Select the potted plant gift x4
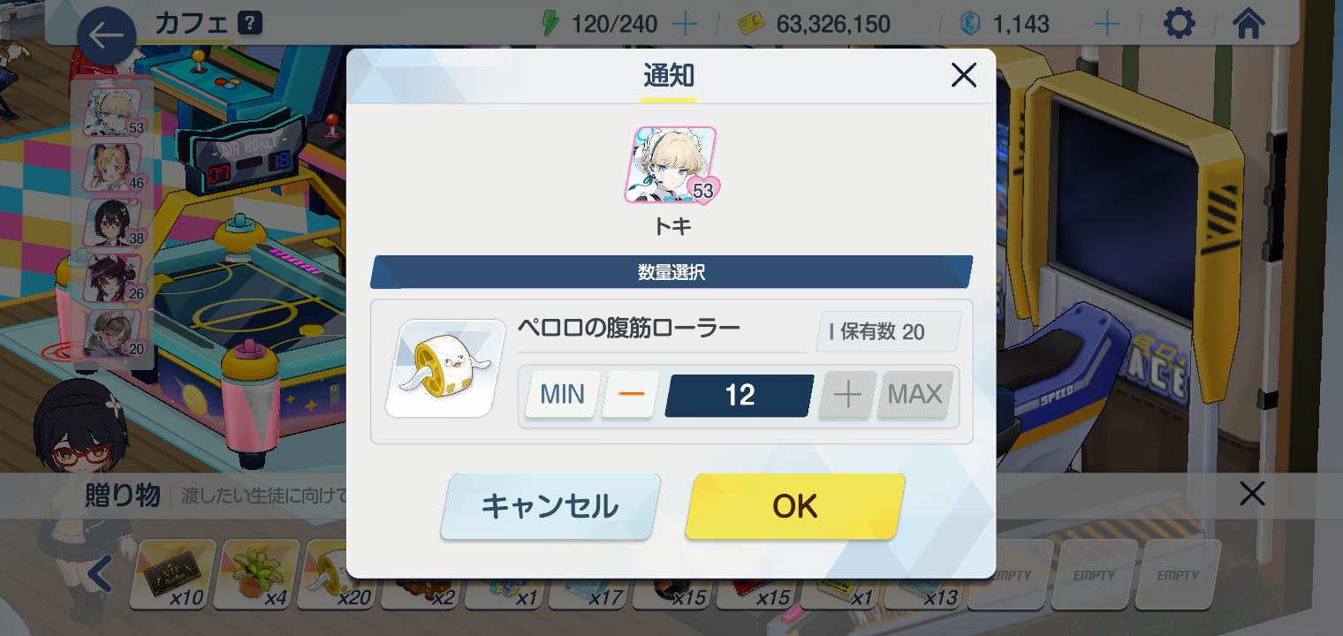The image size is (1343, 636). 256,574
